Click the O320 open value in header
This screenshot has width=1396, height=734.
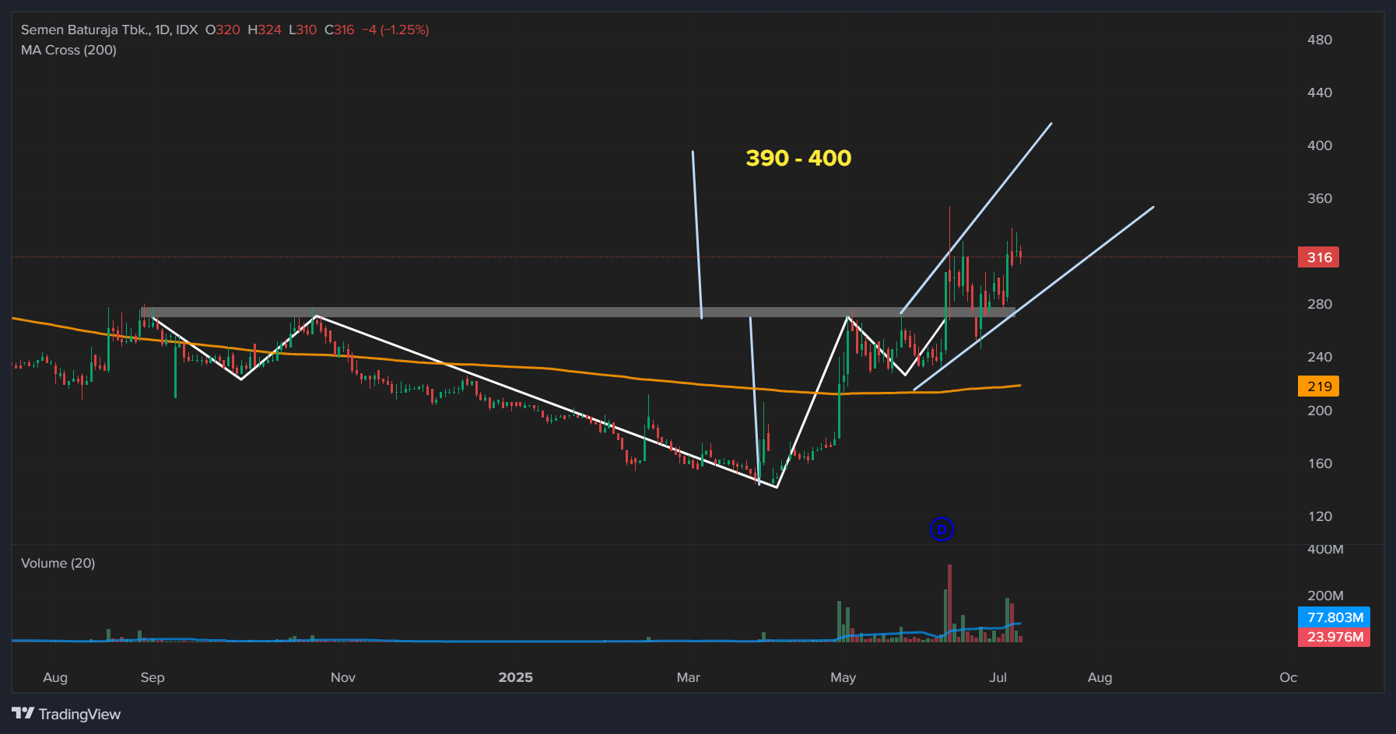[223, 30]
